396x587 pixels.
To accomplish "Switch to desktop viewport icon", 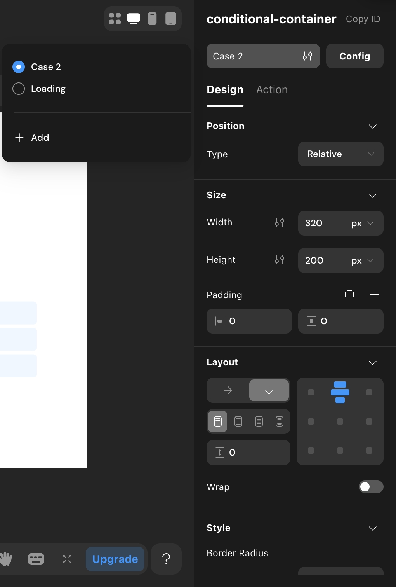I will click(134, 19).
